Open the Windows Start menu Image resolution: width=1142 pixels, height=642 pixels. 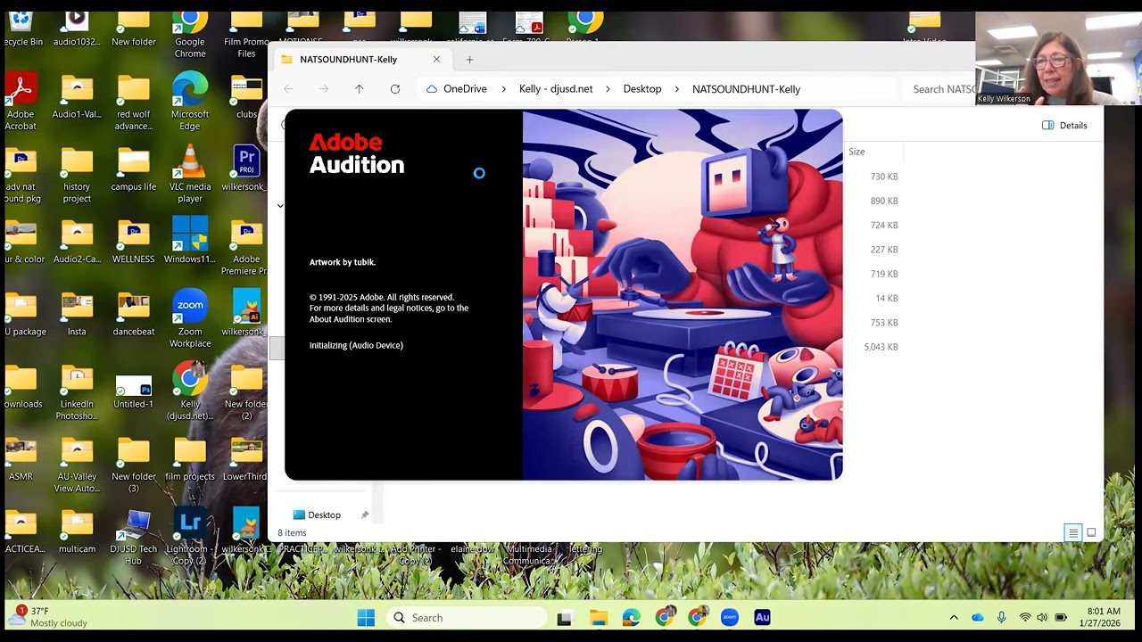coord(366,617)
